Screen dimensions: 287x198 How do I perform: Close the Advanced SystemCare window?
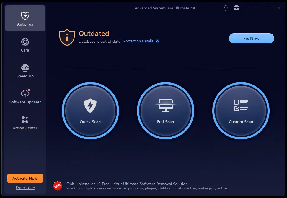(279, 8)
